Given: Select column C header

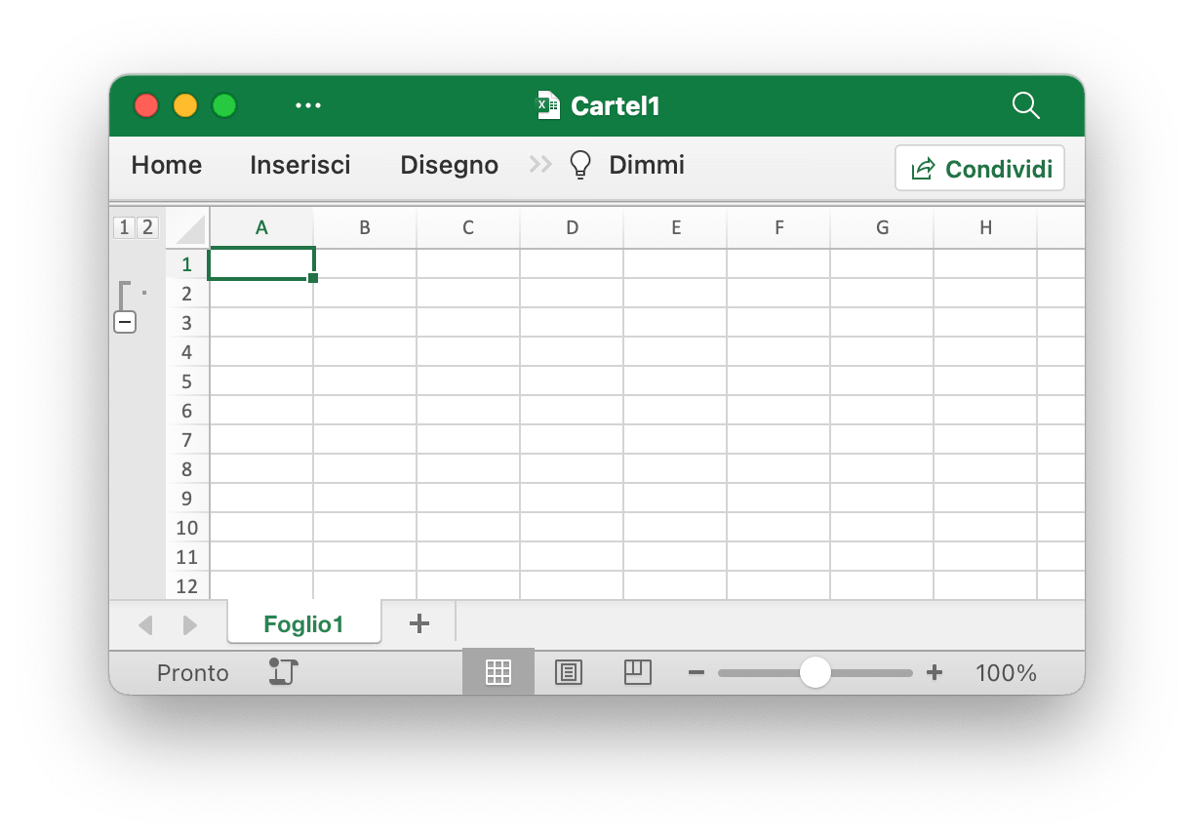Looking at the screenshot, I should coord(468,227).
